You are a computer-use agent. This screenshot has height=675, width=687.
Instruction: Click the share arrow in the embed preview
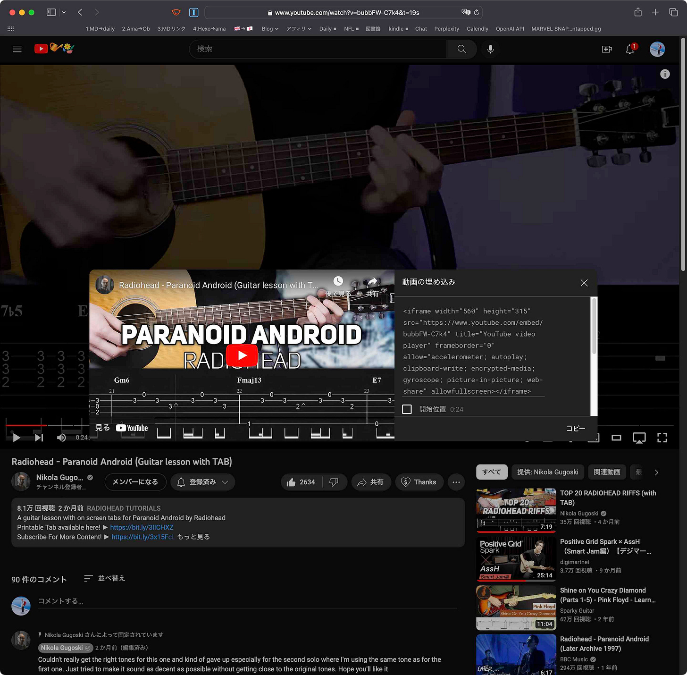[x=373, y=282]
